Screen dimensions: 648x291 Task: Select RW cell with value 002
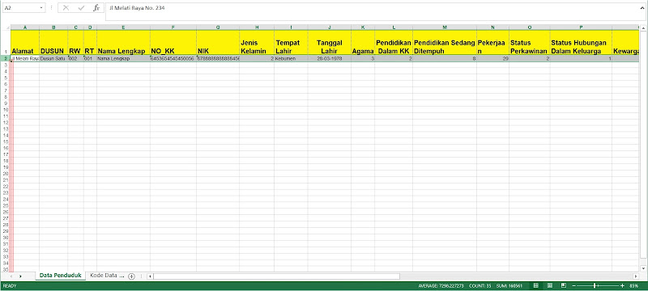[x=75, y=59]
